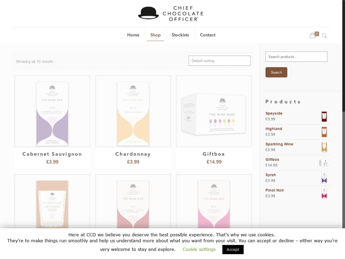The image size is (345, 259).
Task: Open the Chardonnay product title link
Action: (133, 154)
